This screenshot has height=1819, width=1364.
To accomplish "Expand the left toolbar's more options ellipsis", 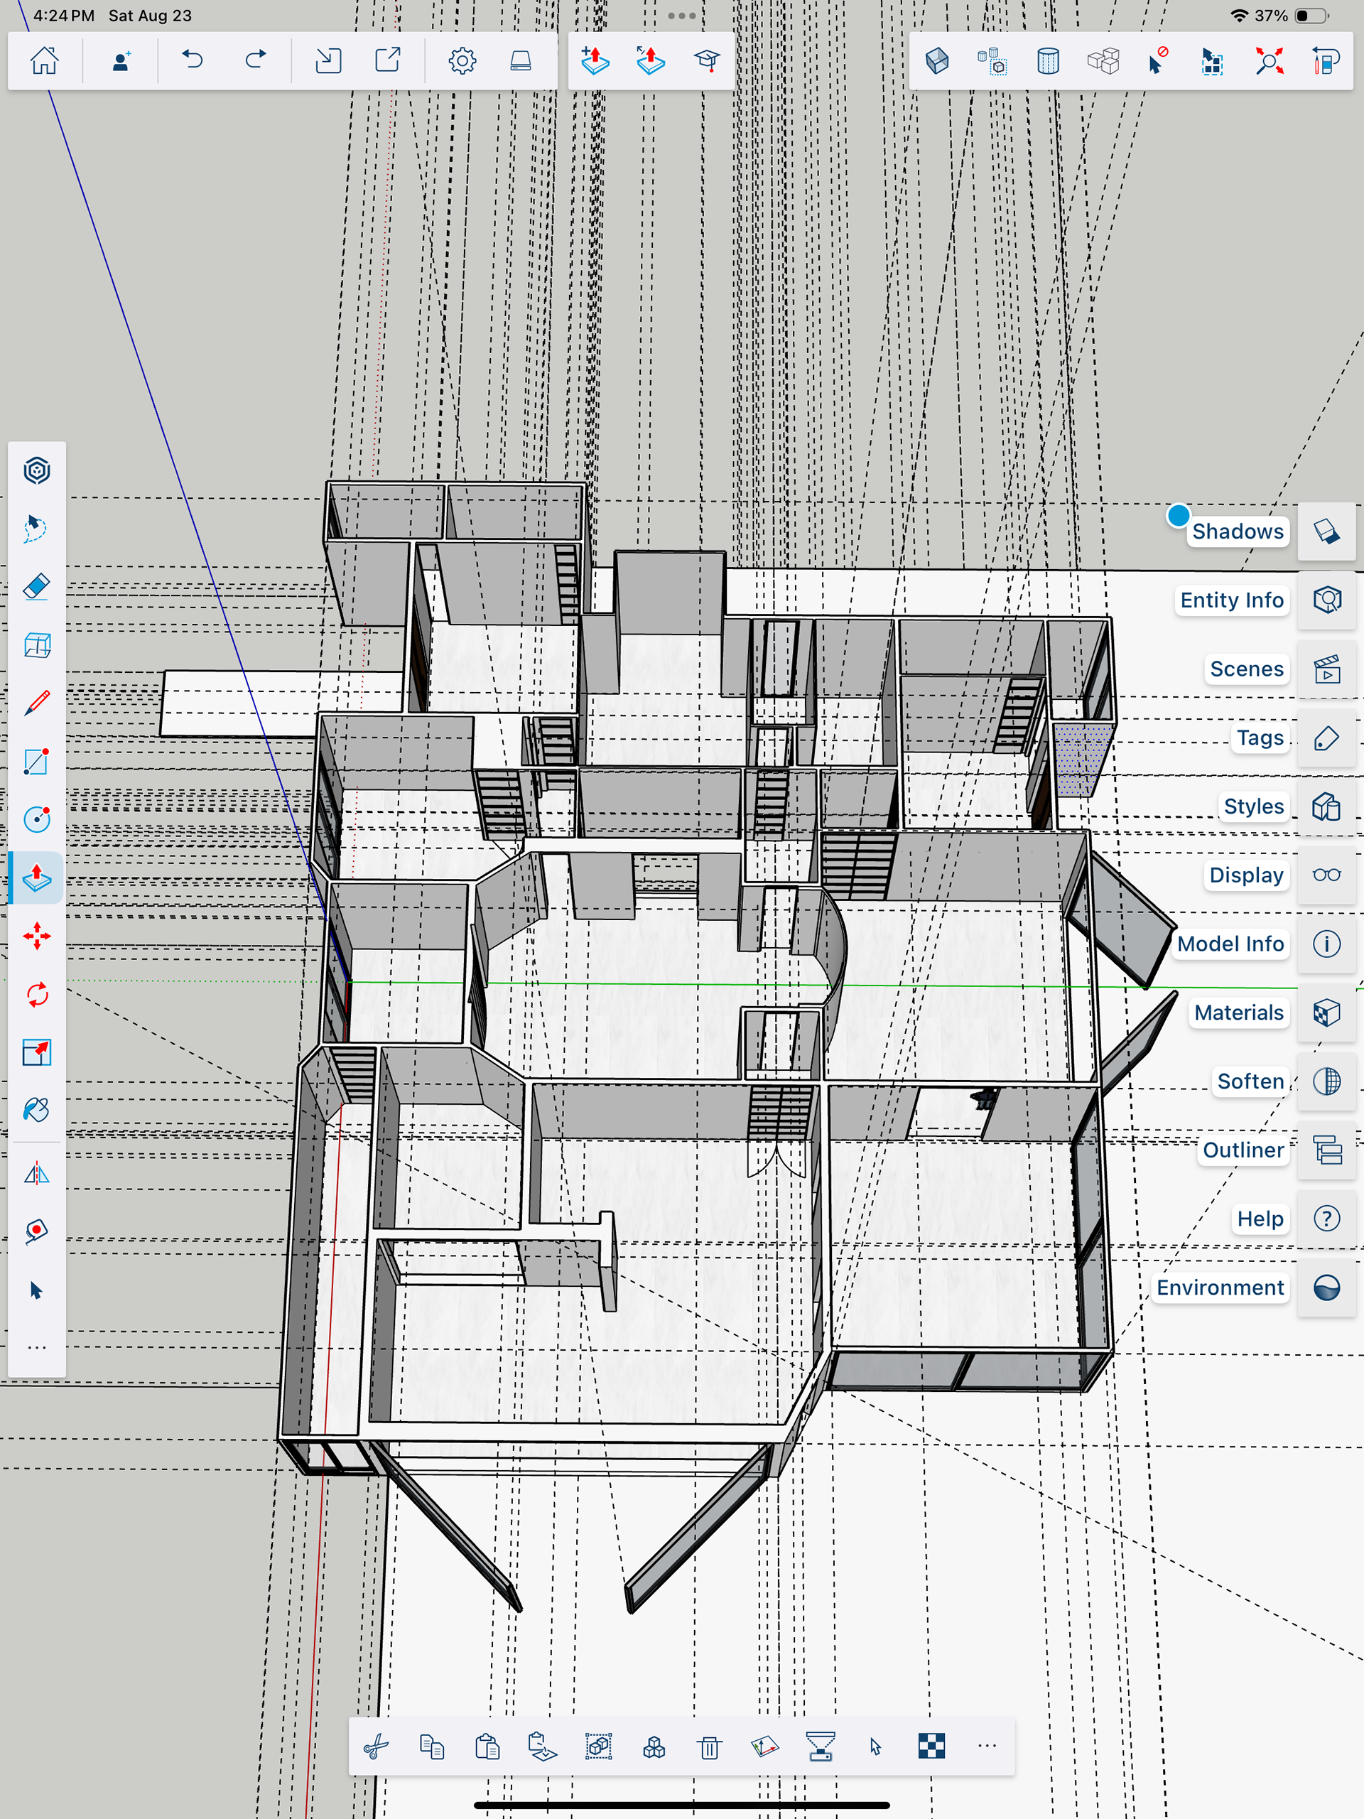I will point(36,1347).
